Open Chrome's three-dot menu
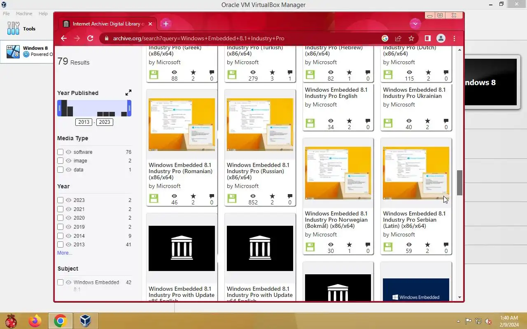527x329 pixels. [x=455, y=38]
